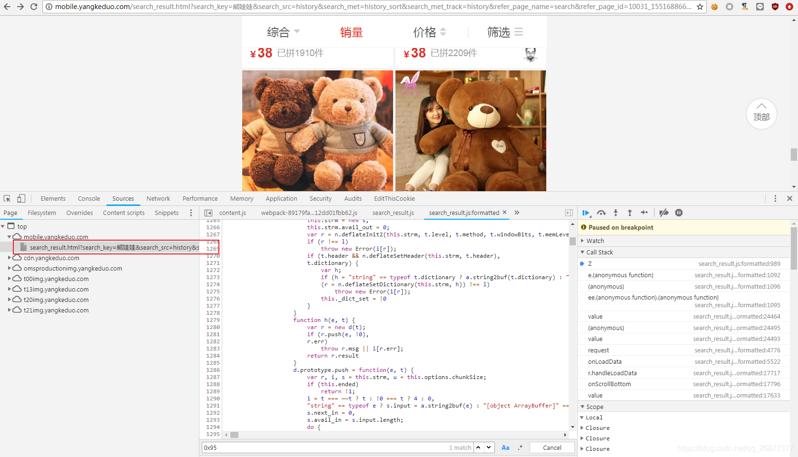
Task: Bookmark this page with the star icon
Action: point(700,7)
